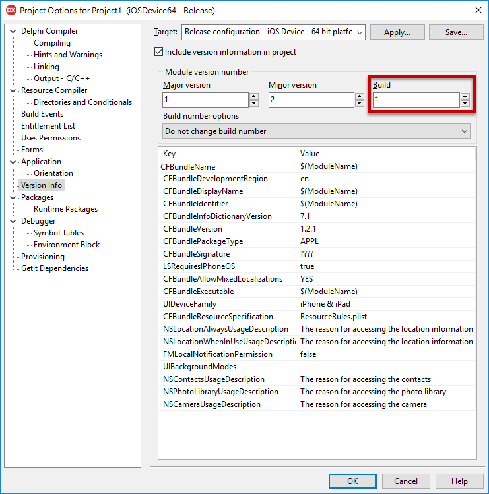Decrease the Minor version spinner down arrow
The height and width of the screenshot is (494, 489).
pyautogui.click(x=360, y=104)
